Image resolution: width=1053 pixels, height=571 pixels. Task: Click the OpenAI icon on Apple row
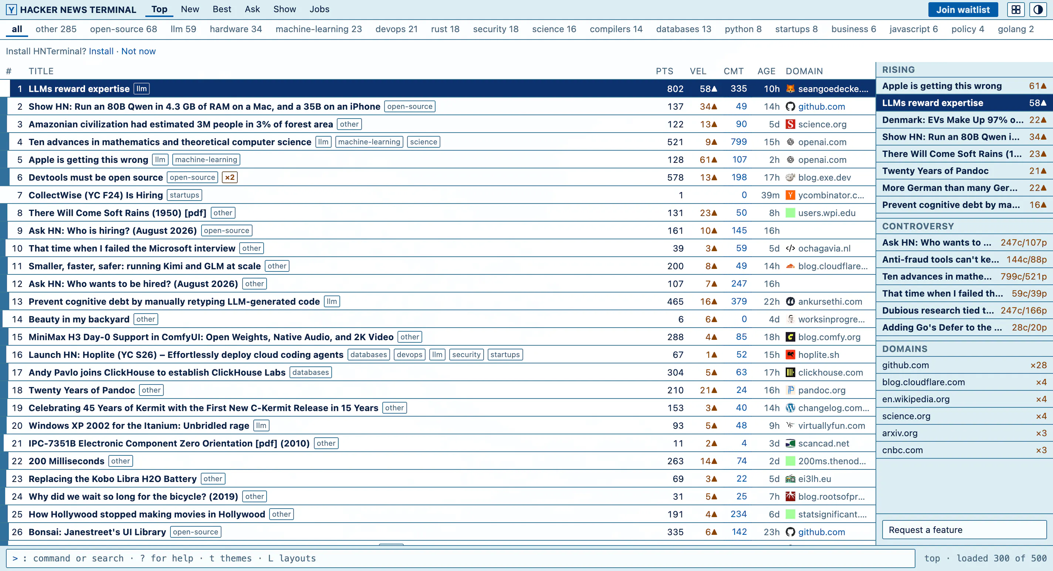(790, 160)
